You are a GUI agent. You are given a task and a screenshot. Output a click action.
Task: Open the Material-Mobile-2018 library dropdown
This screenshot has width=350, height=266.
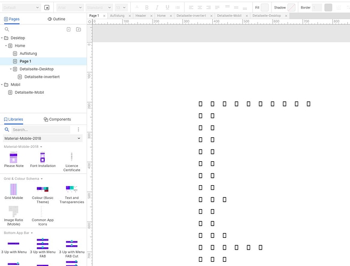click(43, 138)
